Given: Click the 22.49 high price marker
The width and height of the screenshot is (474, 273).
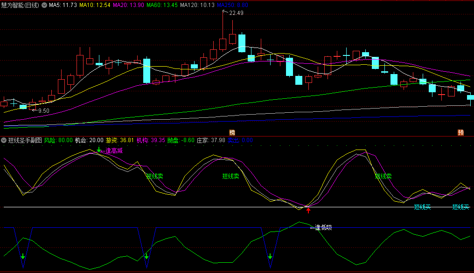Looking at the screenshot, I should 236,13.
